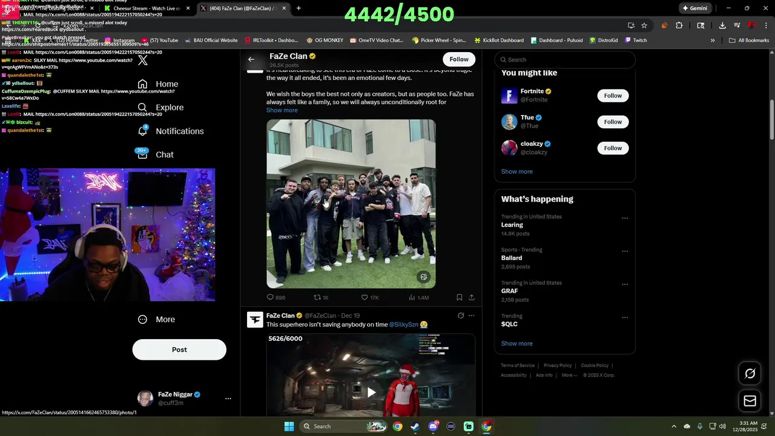Open options for the $QLC trend
Screen dimensions: 775x436
(625, 317)
